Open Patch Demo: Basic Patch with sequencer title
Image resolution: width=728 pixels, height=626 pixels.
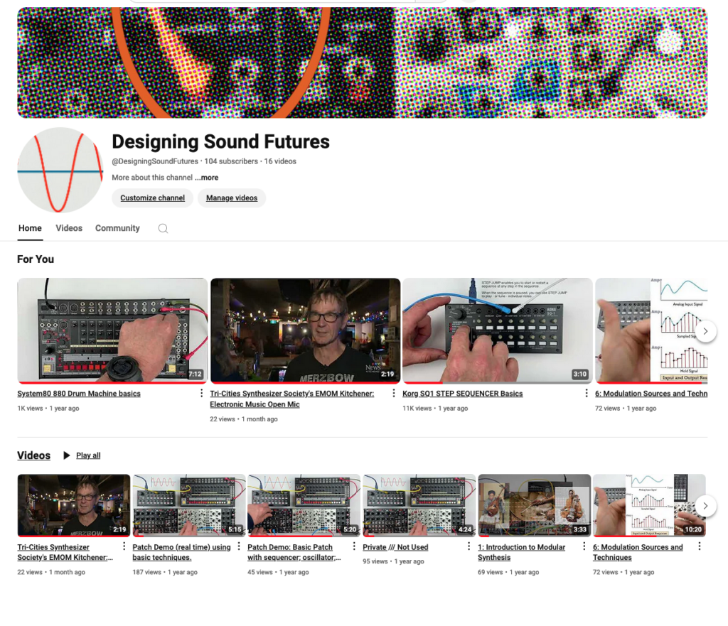pos(294,552)
